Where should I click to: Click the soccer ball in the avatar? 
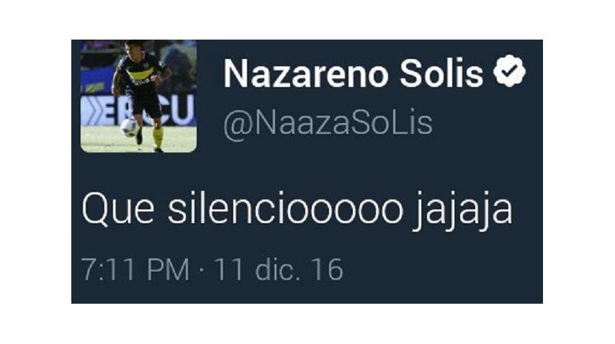(129, 127)
